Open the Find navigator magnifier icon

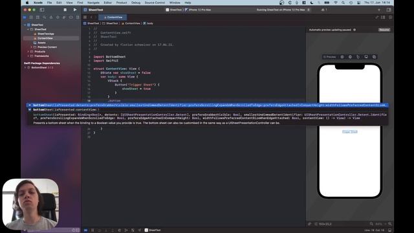45,17
